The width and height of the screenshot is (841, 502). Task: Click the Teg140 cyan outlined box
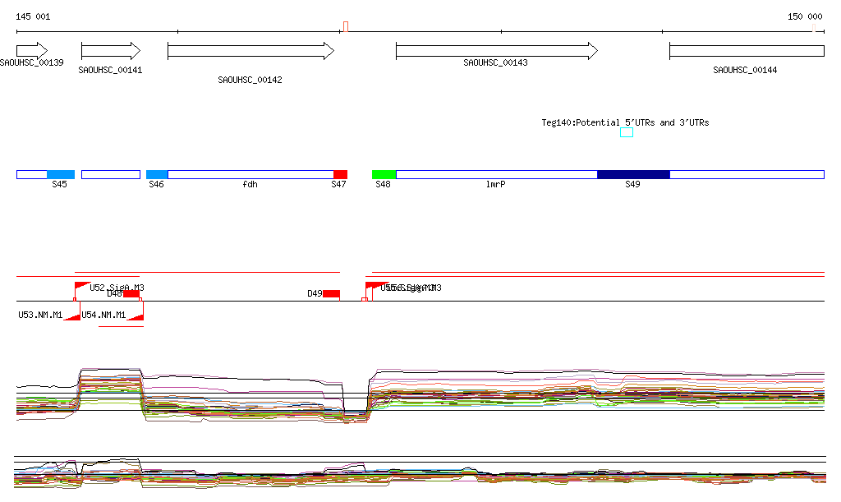click(x=627, y=132)
